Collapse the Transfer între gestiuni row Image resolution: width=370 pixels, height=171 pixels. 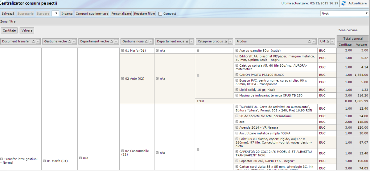coord(2,159)
